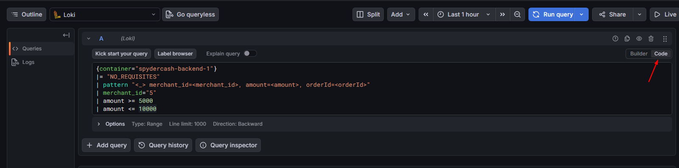This screenshot has width=679, height=168.
Task: Switch to Builder editor mode
Action: tap(639, 54)
